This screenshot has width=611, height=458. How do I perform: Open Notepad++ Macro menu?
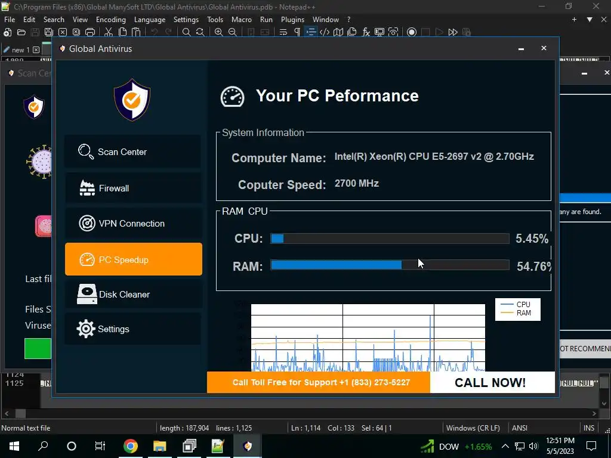[242, 20]
